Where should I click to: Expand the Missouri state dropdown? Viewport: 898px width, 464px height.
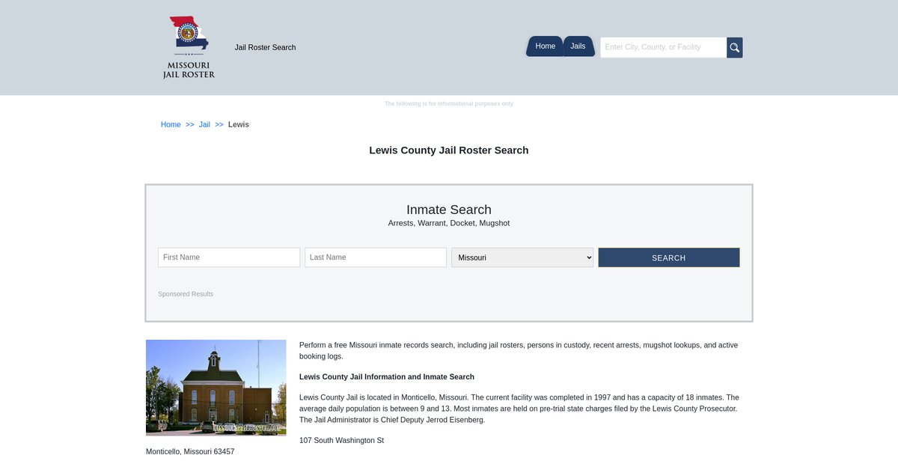pos(522,257)
